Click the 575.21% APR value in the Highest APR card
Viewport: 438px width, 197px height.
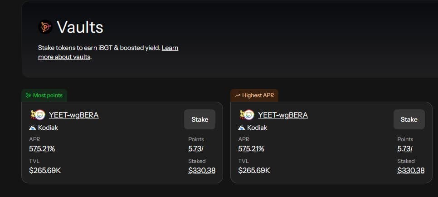coord(251,148)
